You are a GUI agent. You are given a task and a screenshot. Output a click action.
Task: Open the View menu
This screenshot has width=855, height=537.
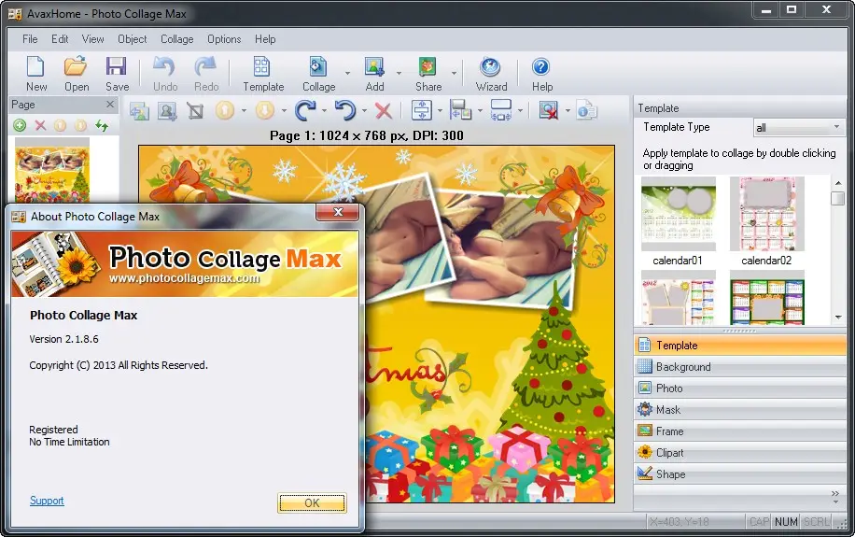pyautogui.click(x=92, y=39)
